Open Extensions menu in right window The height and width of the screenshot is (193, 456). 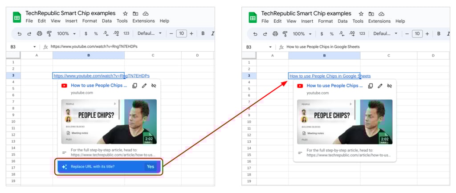379,21
